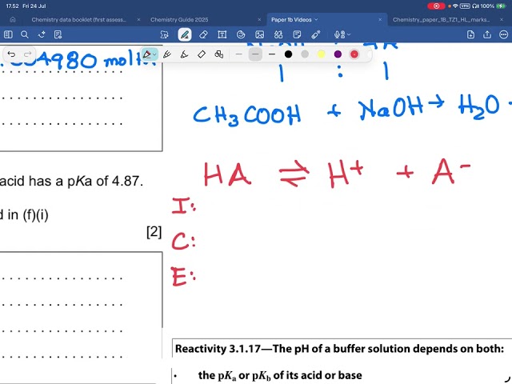Tap the screen recording indicator in status bar

point(436,6)
